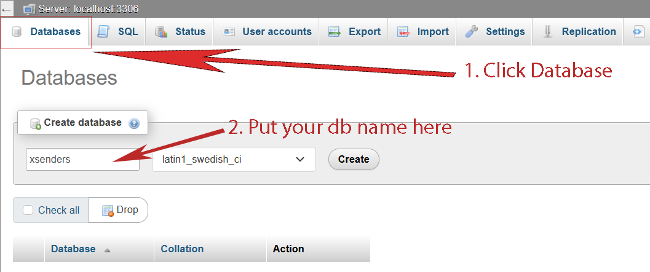
Task: Click the Drop button
Action: click(x=119, y=210)
